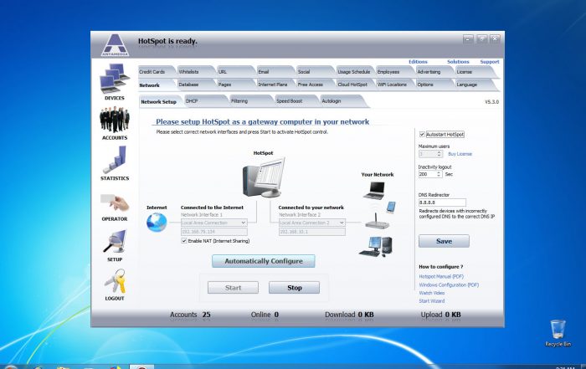The width and height of the screenshot is (586, 369).
Task: Click the DNS Redirector input field
Action: [x=442, y=202]
